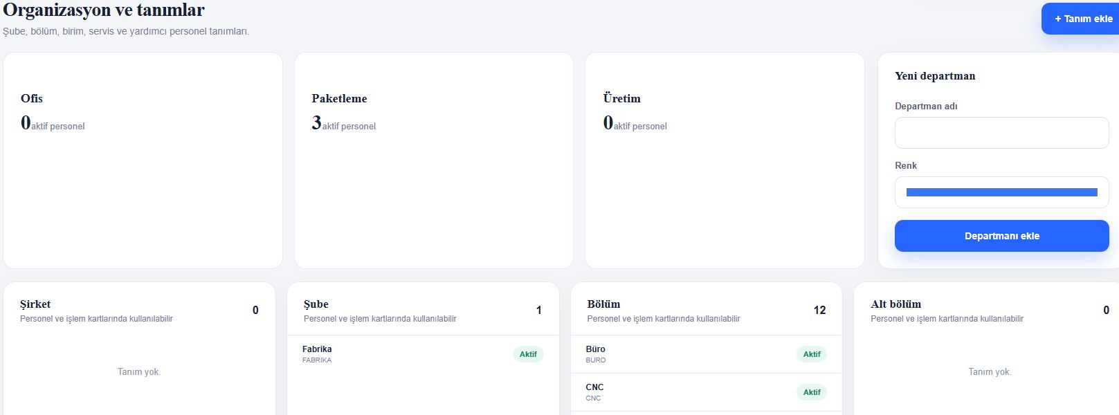Click the CNC row in the Bölüm list
Screen dimensions: 1119x415
(707, 392)
